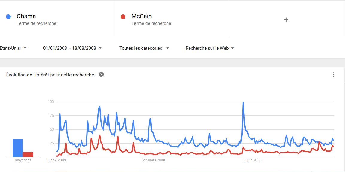Viewport: 345px width, 172px height.
Task: Click the 22 mars 2008 axis label
Action: click(x=154, y=160)
